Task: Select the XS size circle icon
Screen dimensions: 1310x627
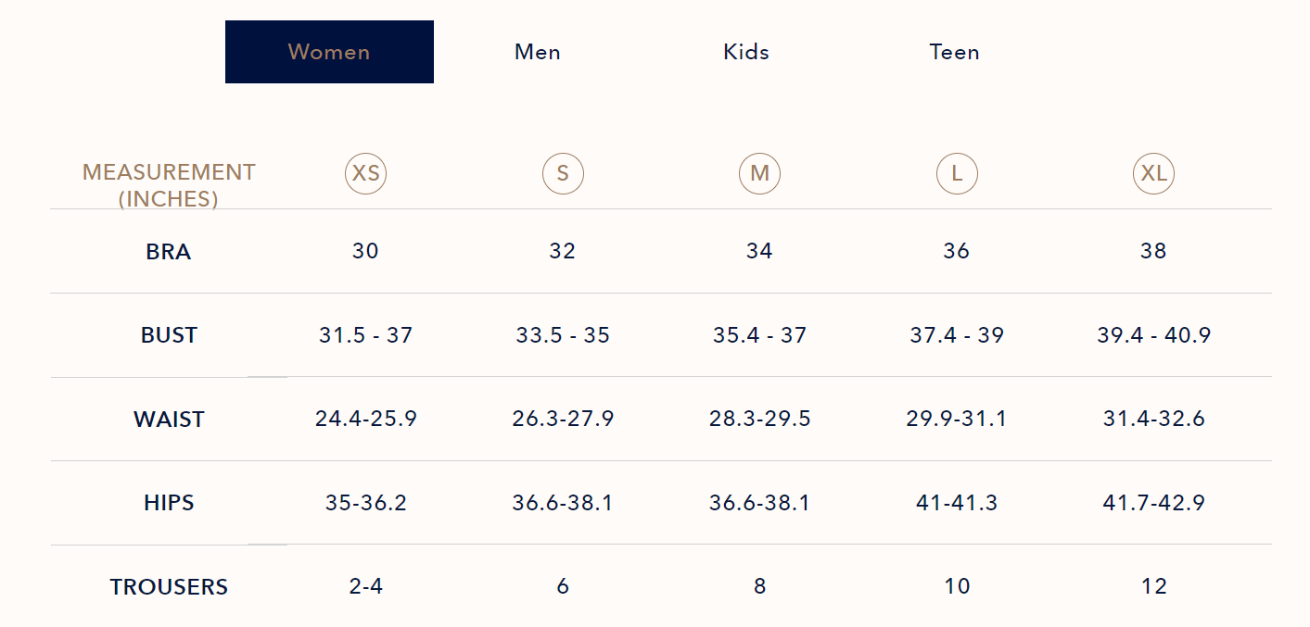Action: (365, 173)
